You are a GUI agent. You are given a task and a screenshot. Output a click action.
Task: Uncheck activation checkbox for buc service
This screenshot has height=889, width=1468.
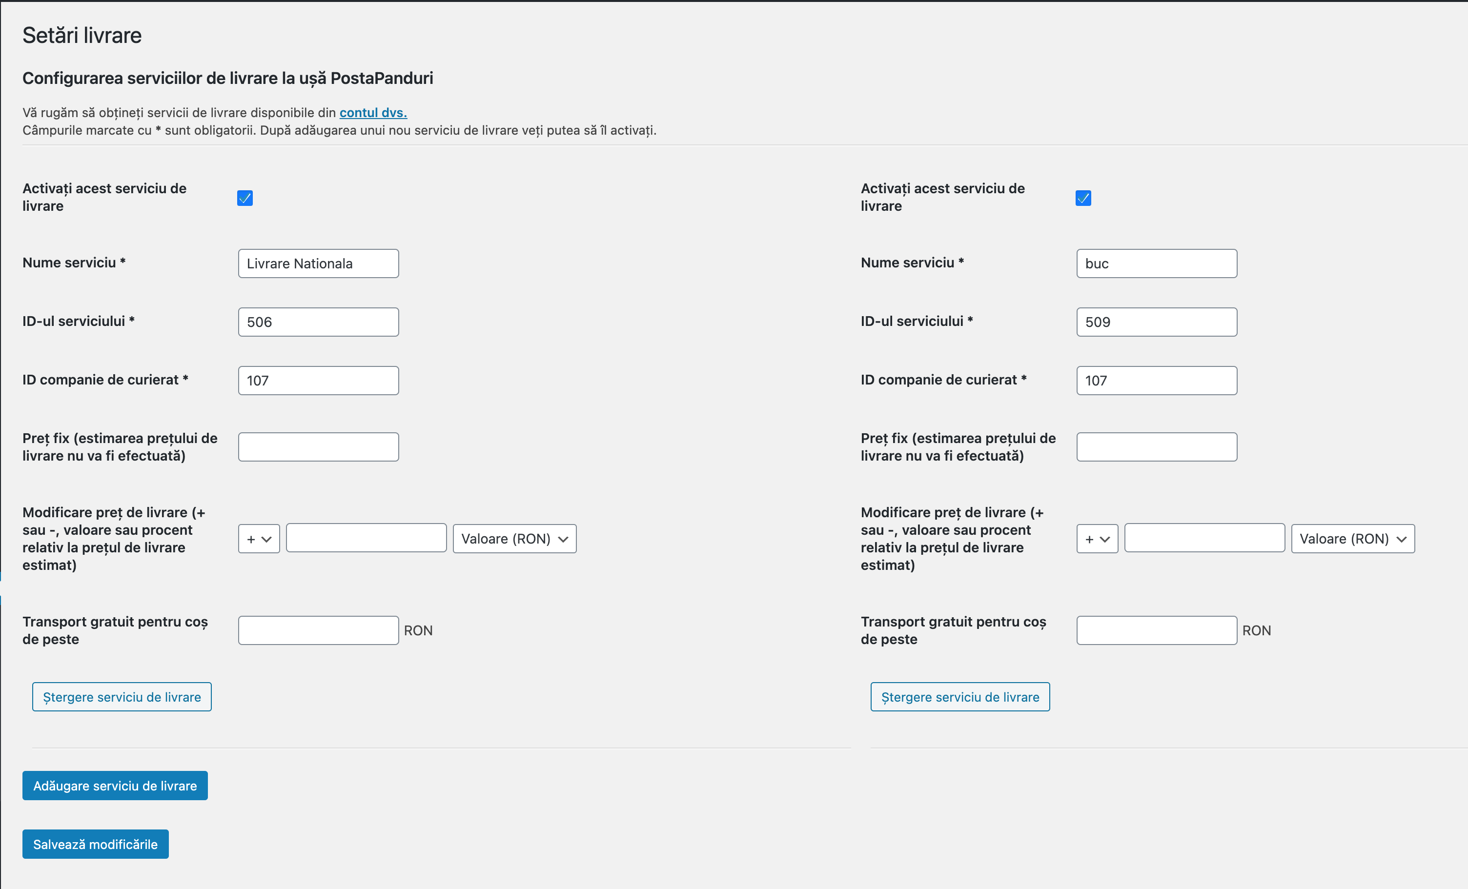tap(1083, 198)
